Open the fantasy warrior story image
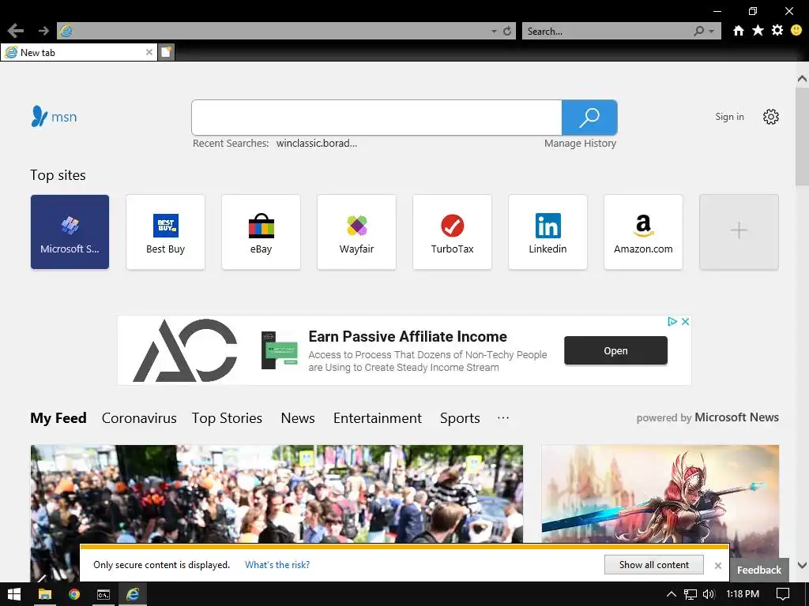Image resolution: width=809 pixels, height=606 pixels. (660, 494)
